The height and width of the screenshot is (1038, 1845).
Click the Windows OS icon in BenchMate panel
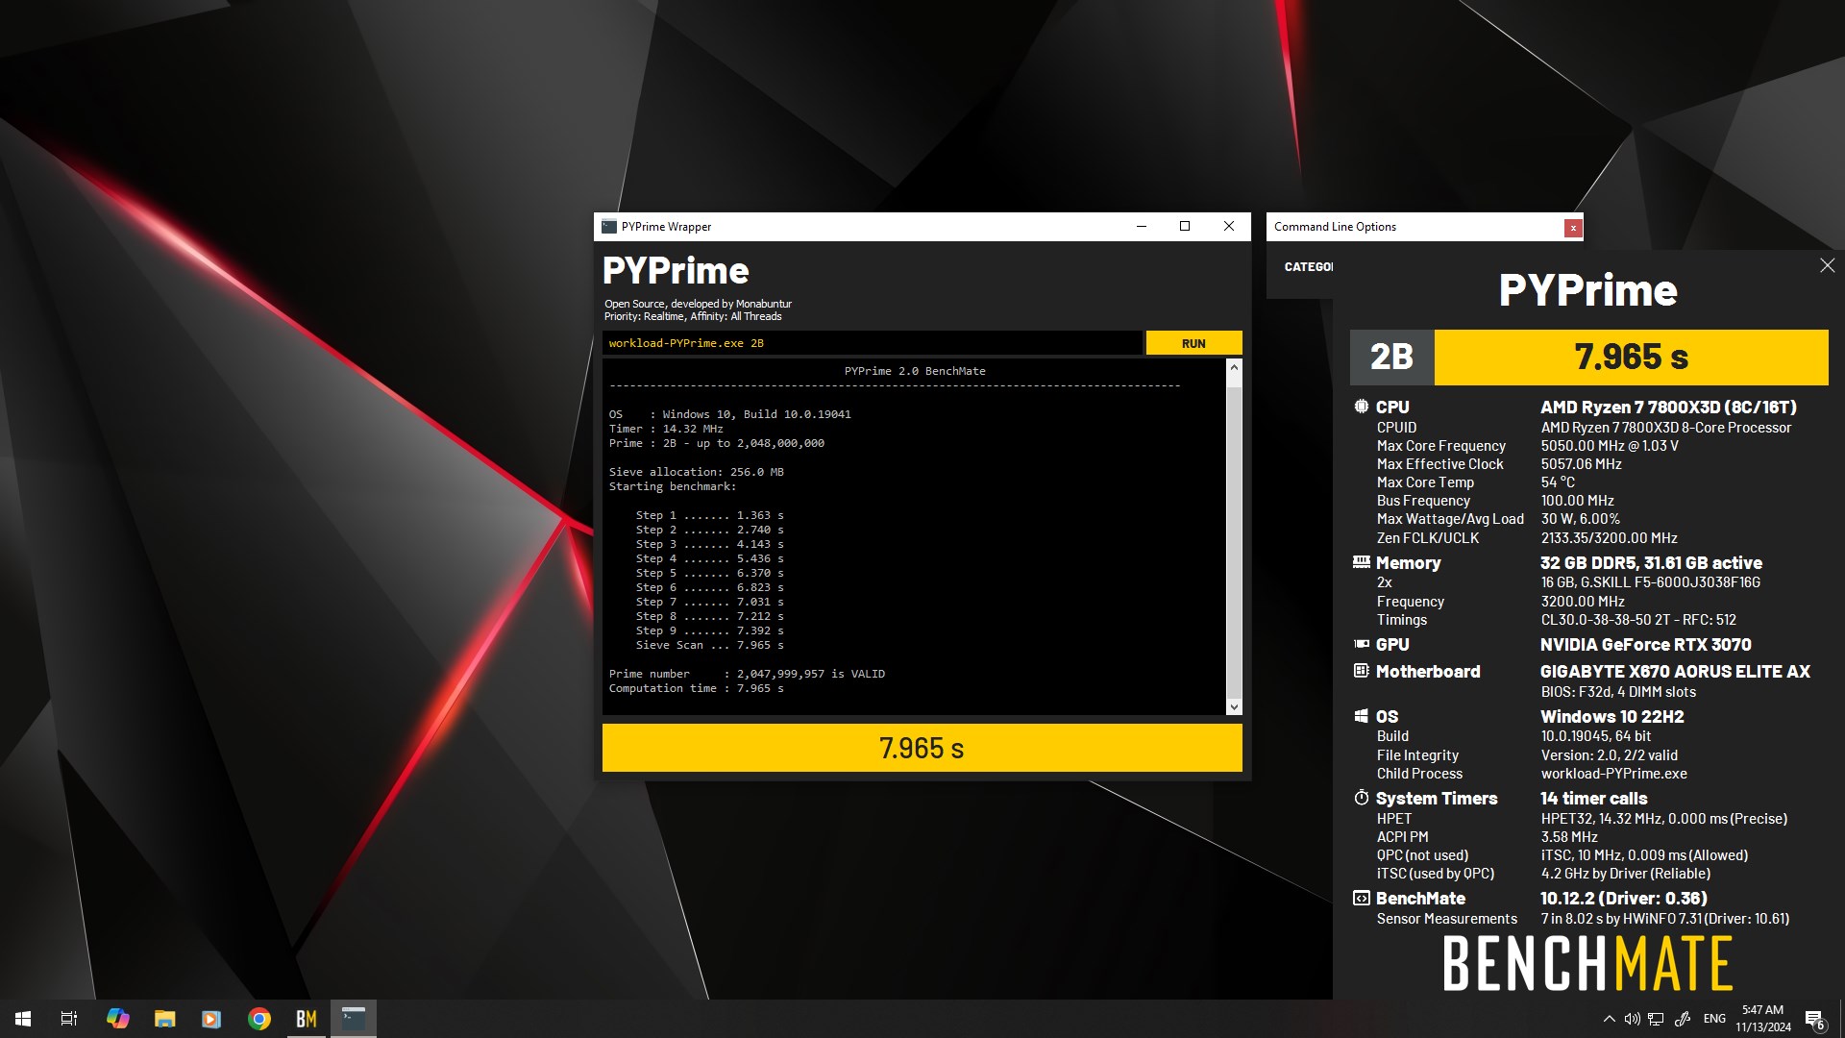[x=1361, y=716]
